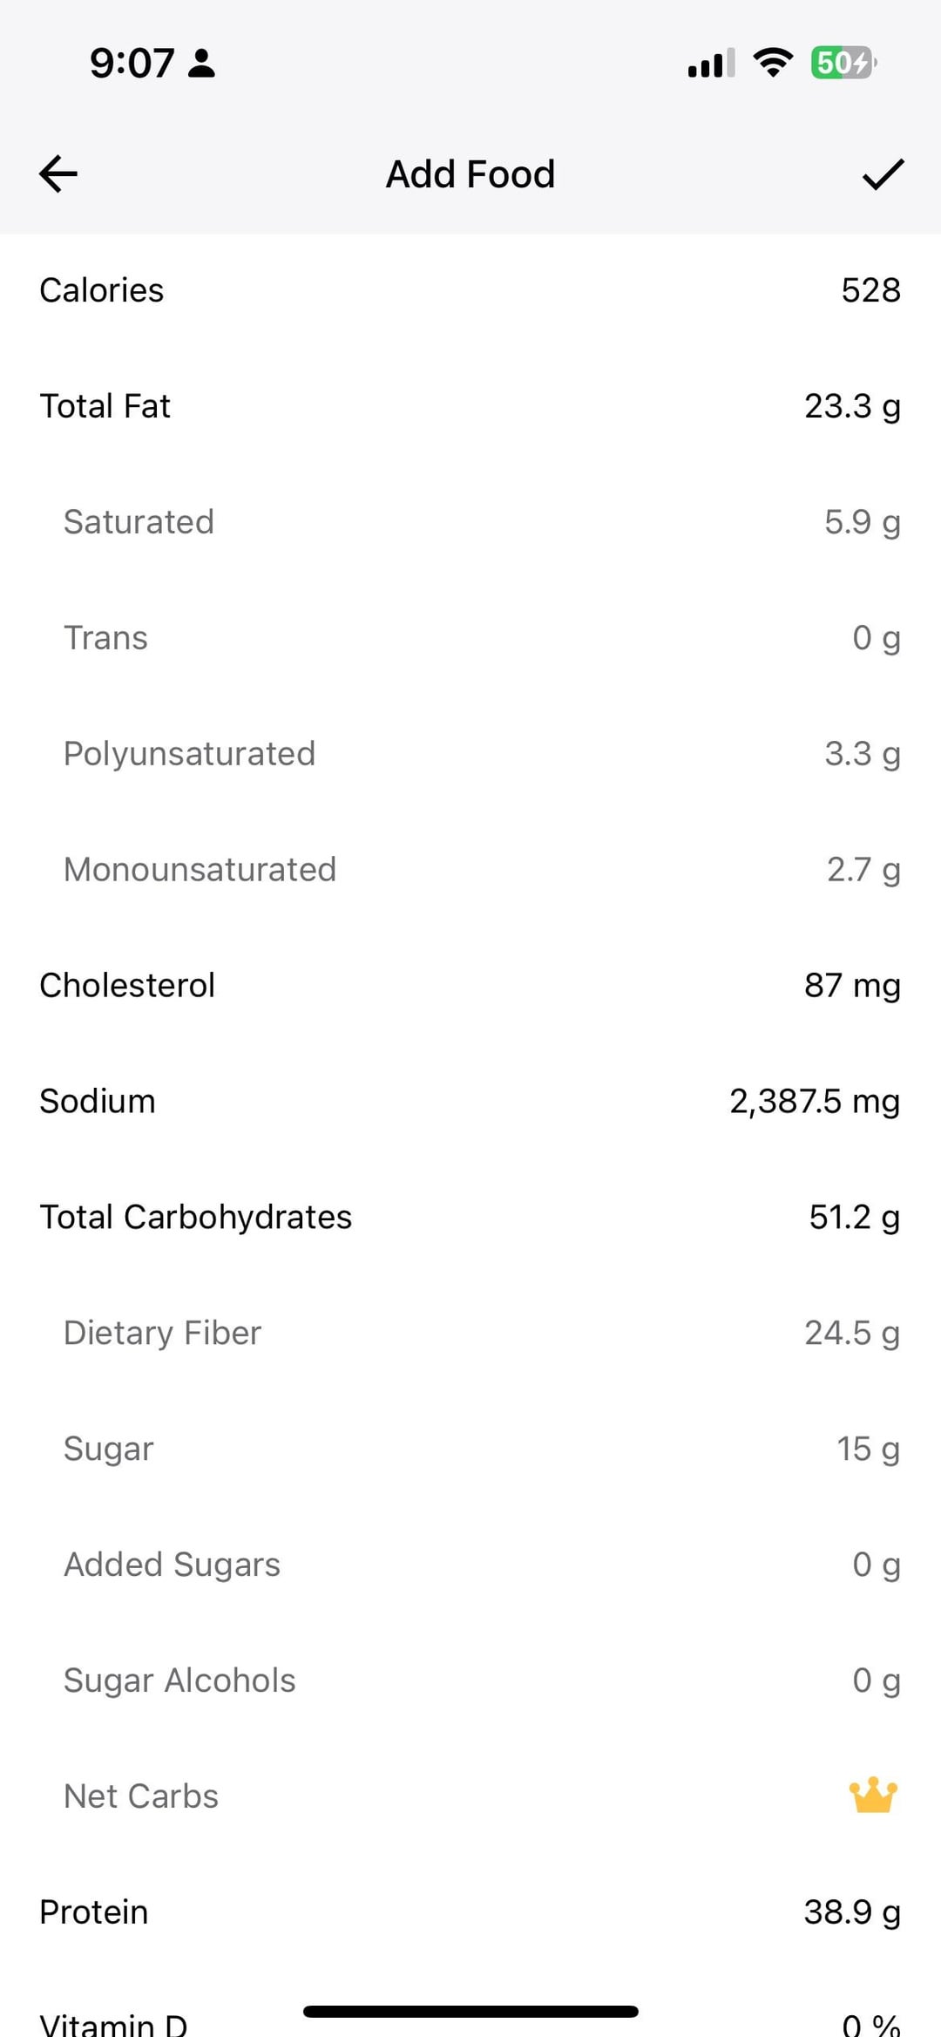
Task: Change the Total Carbohydrates 51.2 g value
Action: (x=853, y=1218)
